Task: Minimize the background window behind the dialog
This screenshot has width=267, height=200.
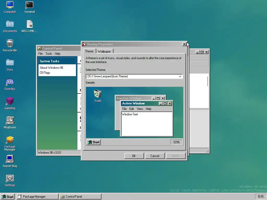Action: pyautogui.click(x=197, y=52)
